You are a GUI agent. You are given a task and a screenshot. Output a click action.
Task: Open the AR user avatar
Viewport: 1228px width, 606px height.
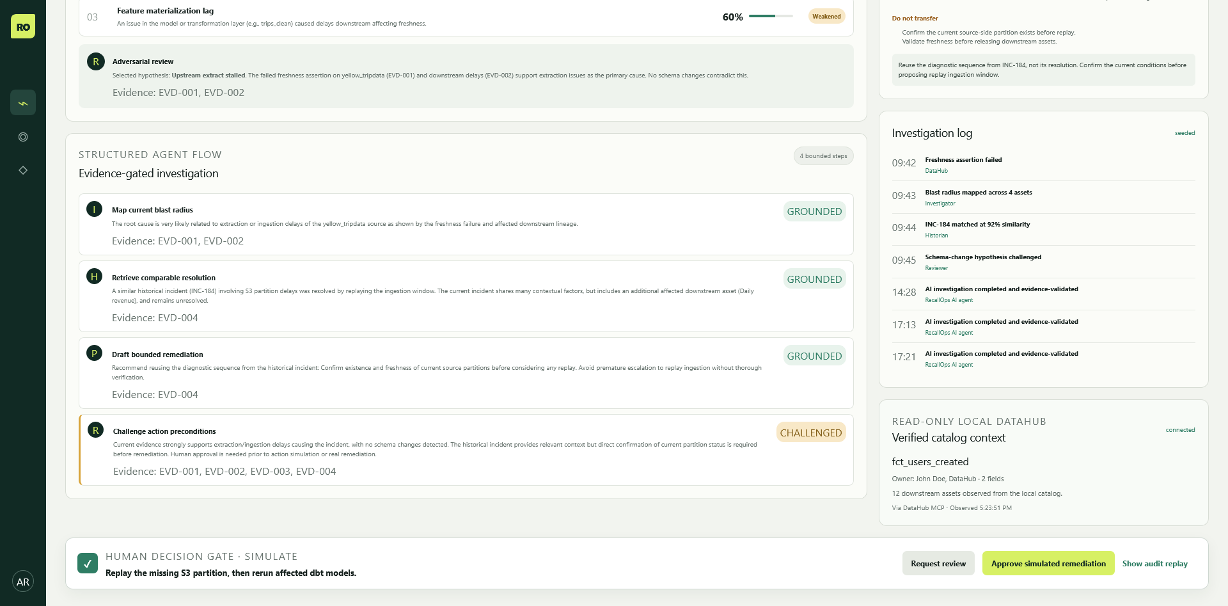[23, 582]
